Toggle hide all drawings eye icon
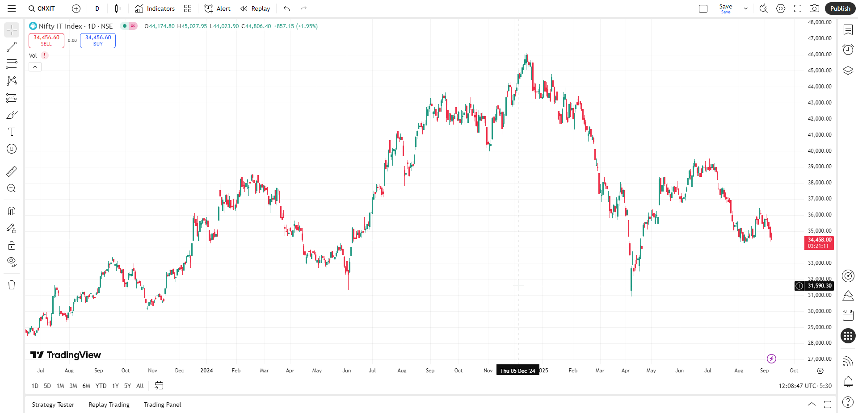Viewport: 858px width, 413px height. pyautogui.click(x=12, y=262)
